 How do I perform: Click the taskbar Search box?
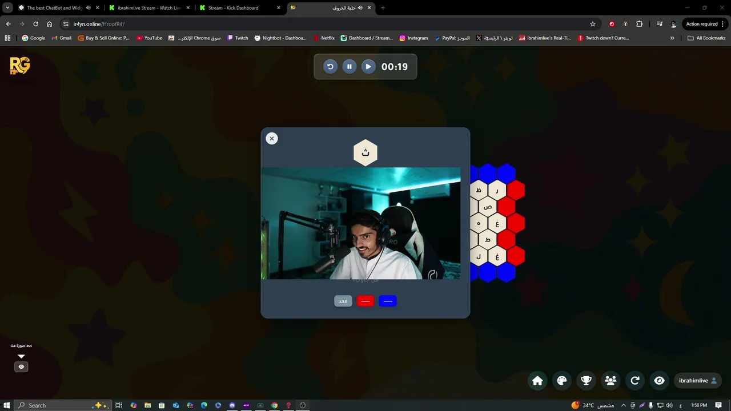(x=63, y=405)
